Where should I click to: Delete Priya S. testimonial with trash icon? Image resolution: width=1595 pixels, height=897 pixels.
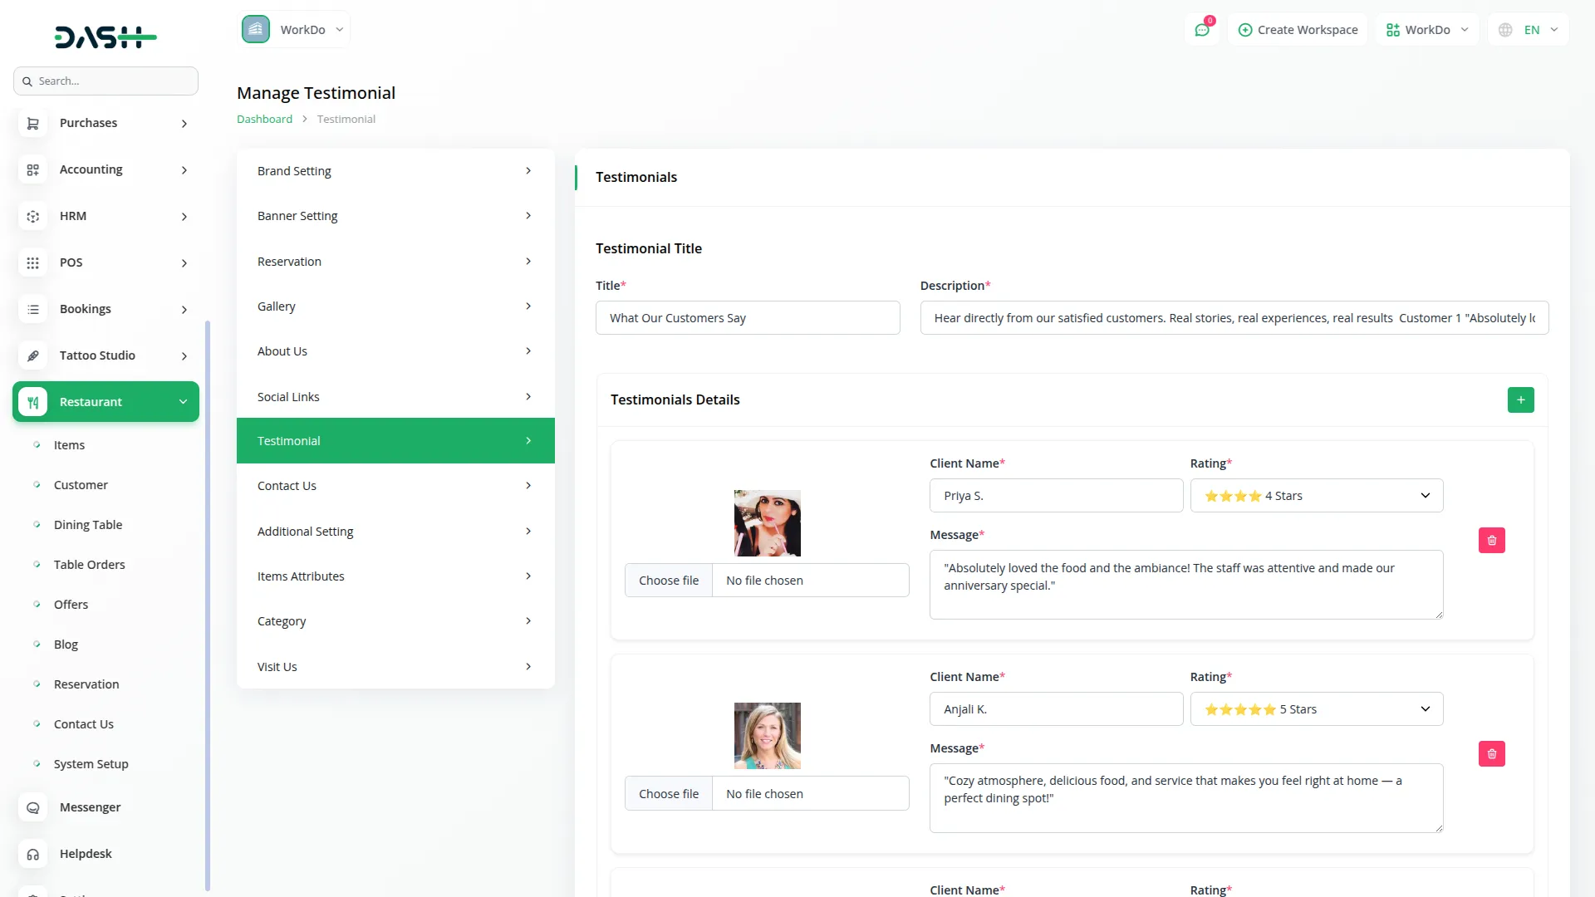click(1491, 540)
